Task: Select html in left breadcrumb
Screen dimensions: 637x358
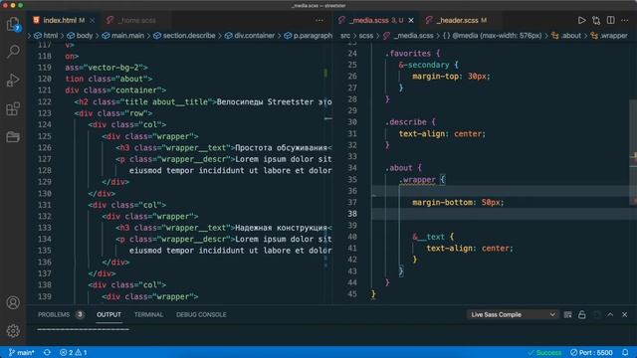Action: tap(47, 36)
